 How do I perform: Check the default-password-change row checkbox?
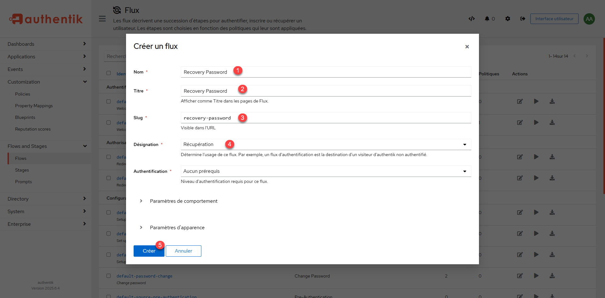coord(109,276)
